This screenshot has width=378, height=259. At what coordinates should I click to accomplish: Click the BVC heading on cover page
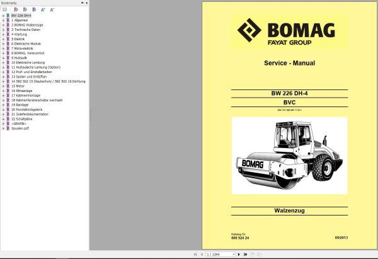coord(290,103)
